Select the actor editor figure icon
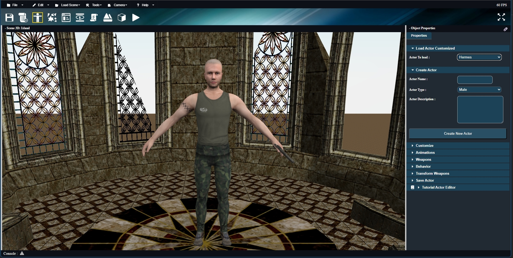This screenshot has width=513, height=258. coord(38,18)
